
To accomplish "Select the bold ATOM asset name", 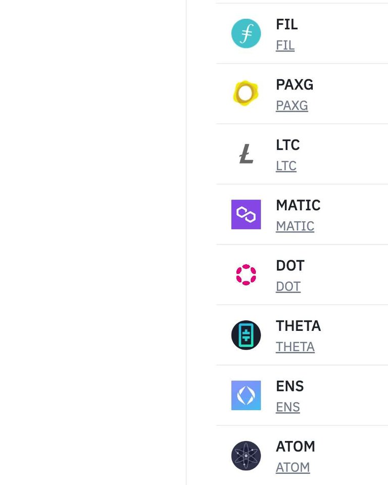I will pyautogui.click(x=295, y=447).
